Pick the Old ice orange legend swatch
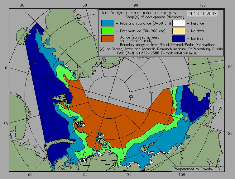 pos(108,39)
